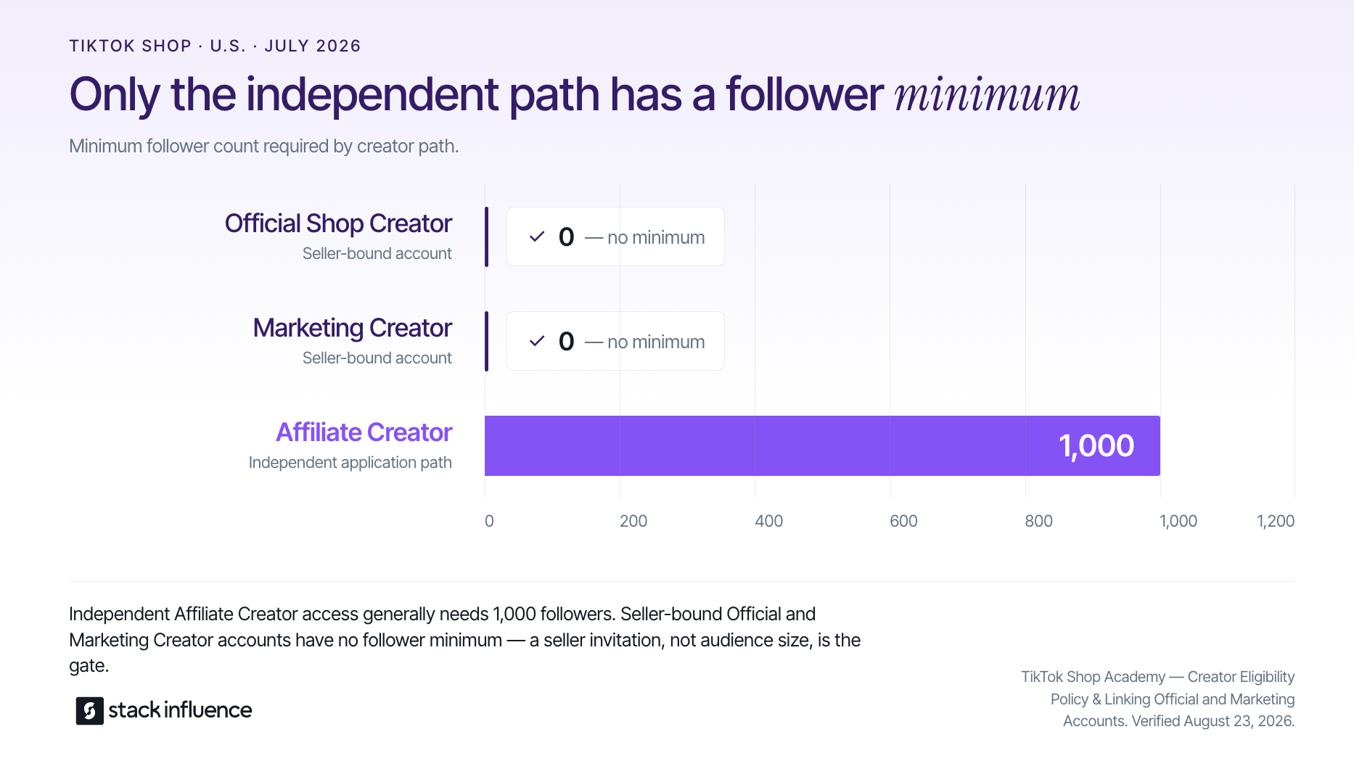1354x769 pixels.
Task: Select the 600 axis tick label
Action: click(x=903, y=521)
